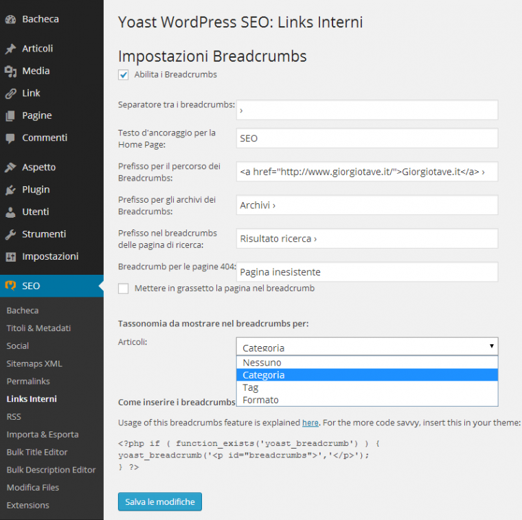Image resolution: width=522 pixels, height=520 pixels.
Task: Click the Strumenti wrench icon
Action: [11, 234]
